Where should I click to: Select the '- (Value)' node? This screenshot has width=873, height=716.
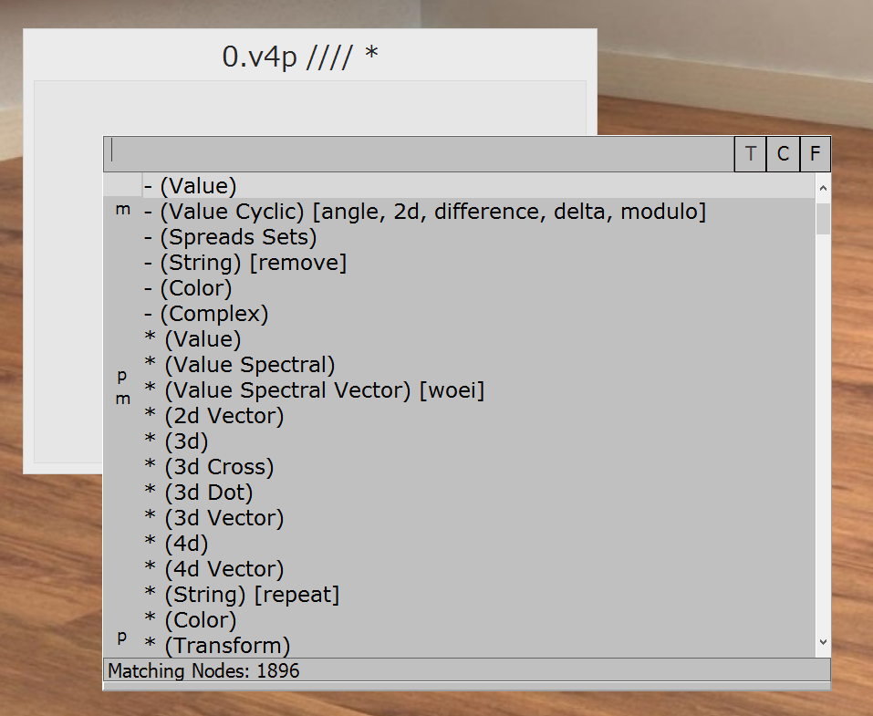(x=191, y=186)
